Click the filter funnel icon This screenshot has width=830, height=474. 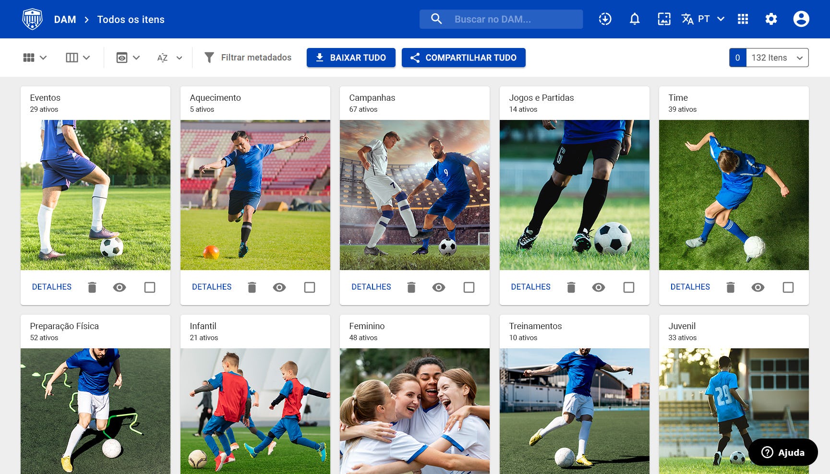pyautogui.click(x=209, y=58)
